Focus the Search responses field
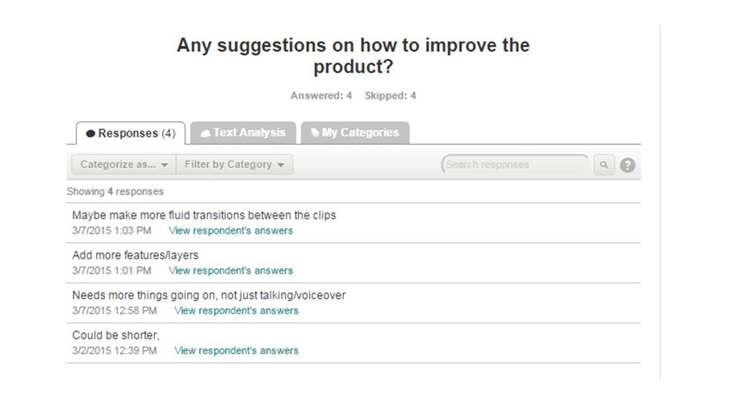 tap(514, 165)
